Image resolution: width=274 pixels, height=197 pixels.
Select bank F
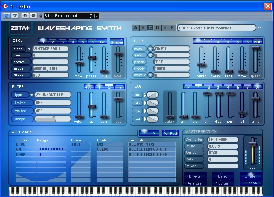(x=172, y=27)
